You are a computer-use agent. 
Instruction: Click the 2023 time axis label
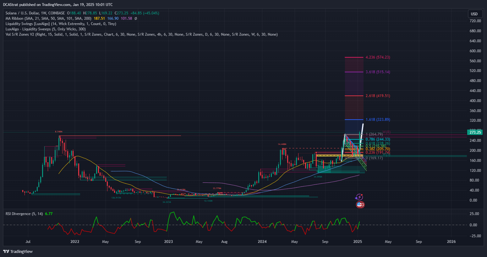(x=168, y=242)
